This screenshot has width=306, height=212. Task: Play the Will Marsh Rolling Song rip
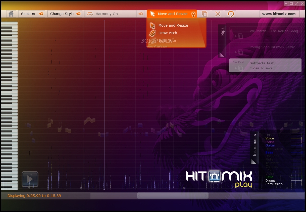pyautogui.click(x=235, y=36)
